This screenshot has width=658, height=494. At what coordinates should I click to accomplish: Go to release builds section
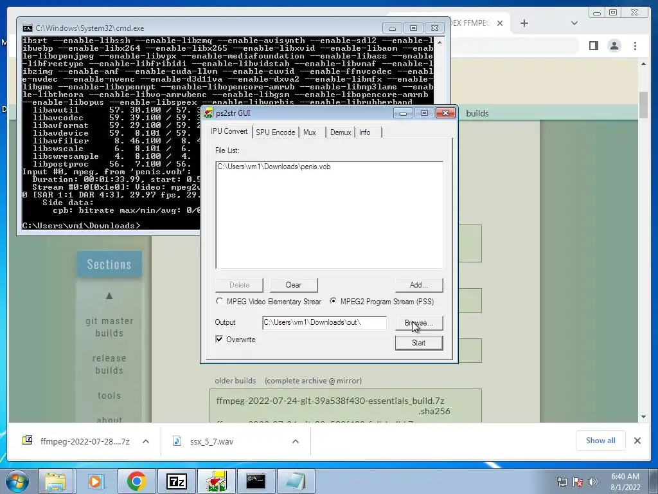click(x=109, y=364)
